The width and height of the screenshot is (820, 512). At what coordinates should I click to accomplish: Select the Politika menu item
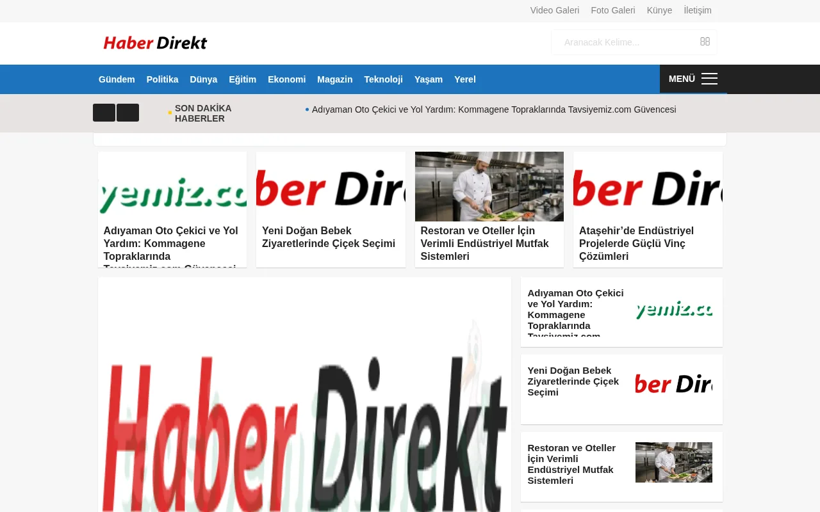point(162,79)
